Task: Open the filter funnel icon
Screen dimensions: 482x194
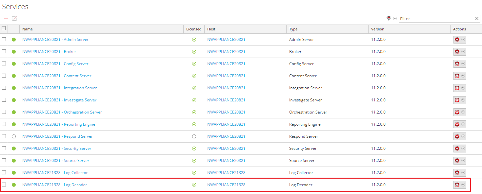Action: coord(389,19)
